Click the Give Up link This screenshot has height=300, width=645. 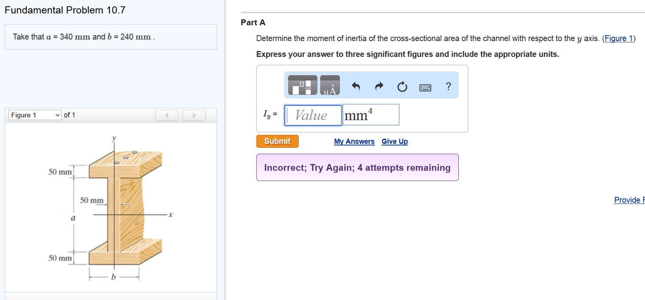395,142
